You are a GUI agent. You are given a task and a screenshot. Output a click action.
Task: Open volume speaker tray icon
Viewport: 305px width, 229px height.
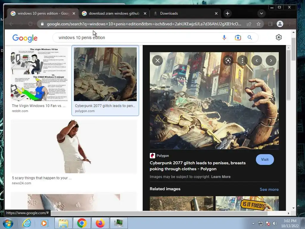point(275,223)
